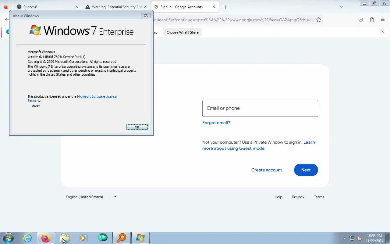
Task: Click the browser address bar URL
Action: 233,20
